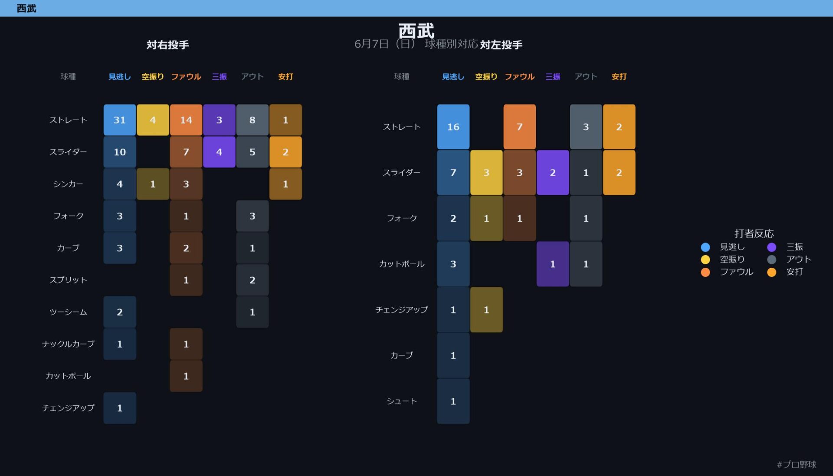Click the 3 アウト cell in フォーク row vs right
The height and width of the screenshot is (476, 833).
click(x=253, y=216)
